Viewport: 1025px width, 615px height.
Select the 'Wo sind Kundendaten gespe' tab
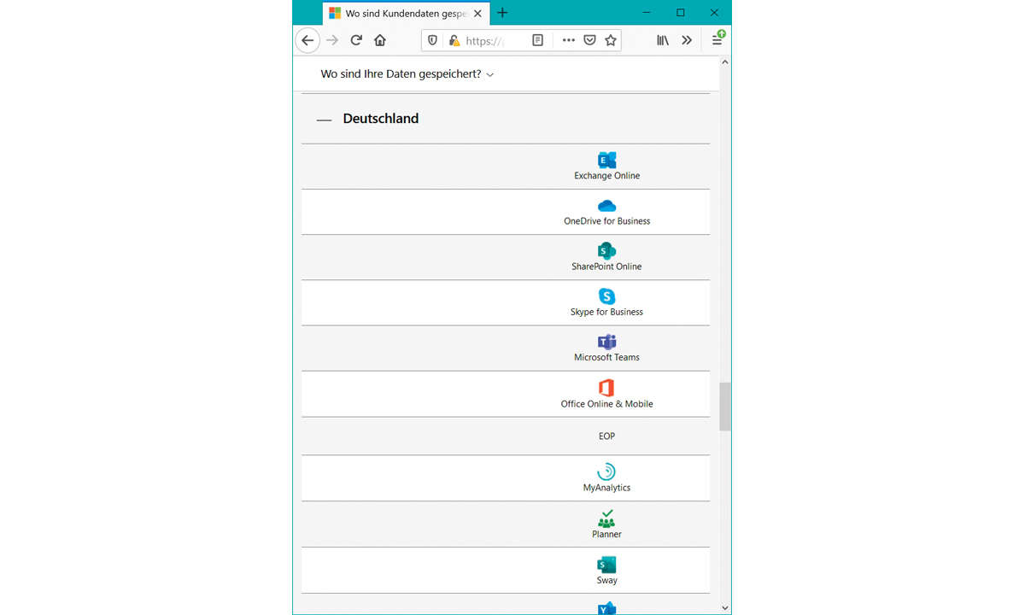(x=406, y=13)
